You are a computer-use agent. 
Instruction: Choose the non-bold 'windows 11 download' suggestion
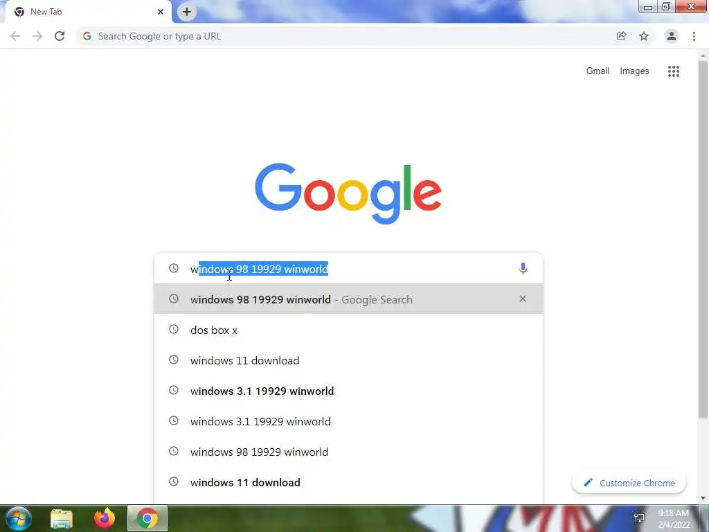[348, 360]
